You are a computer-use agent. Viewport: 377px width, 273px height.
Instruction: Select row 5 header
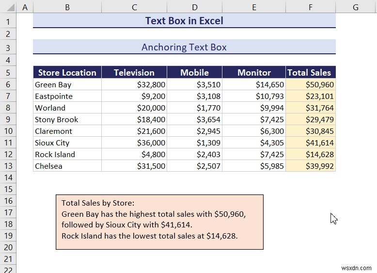tap(8, 73)
